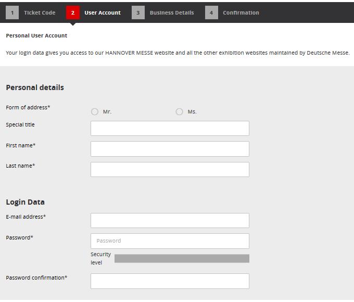
Task: Focus the E-mail address input field
Action: 170,220
